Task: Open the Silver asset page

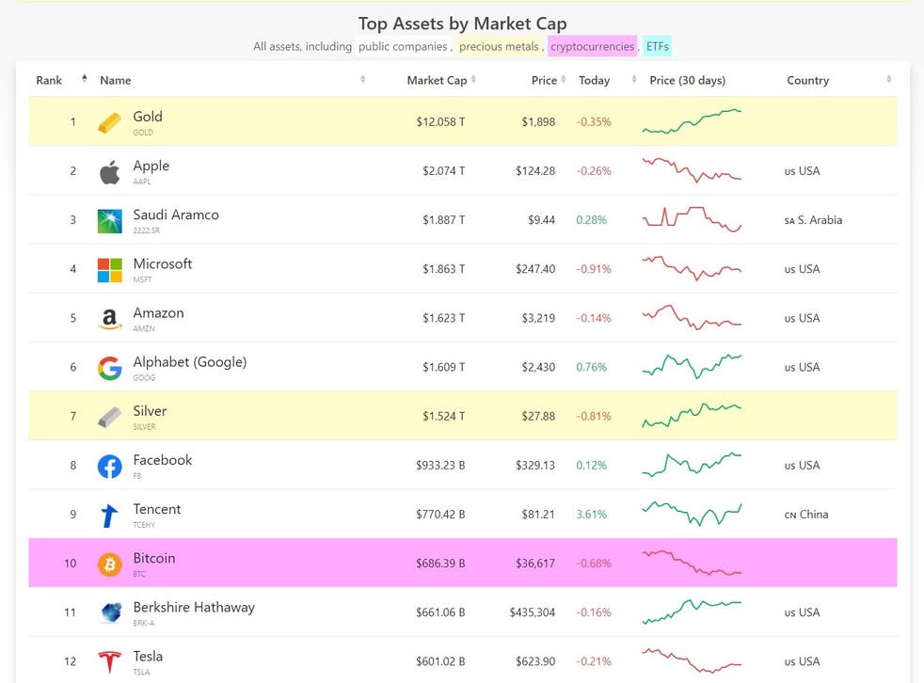Action: (150, 411)
